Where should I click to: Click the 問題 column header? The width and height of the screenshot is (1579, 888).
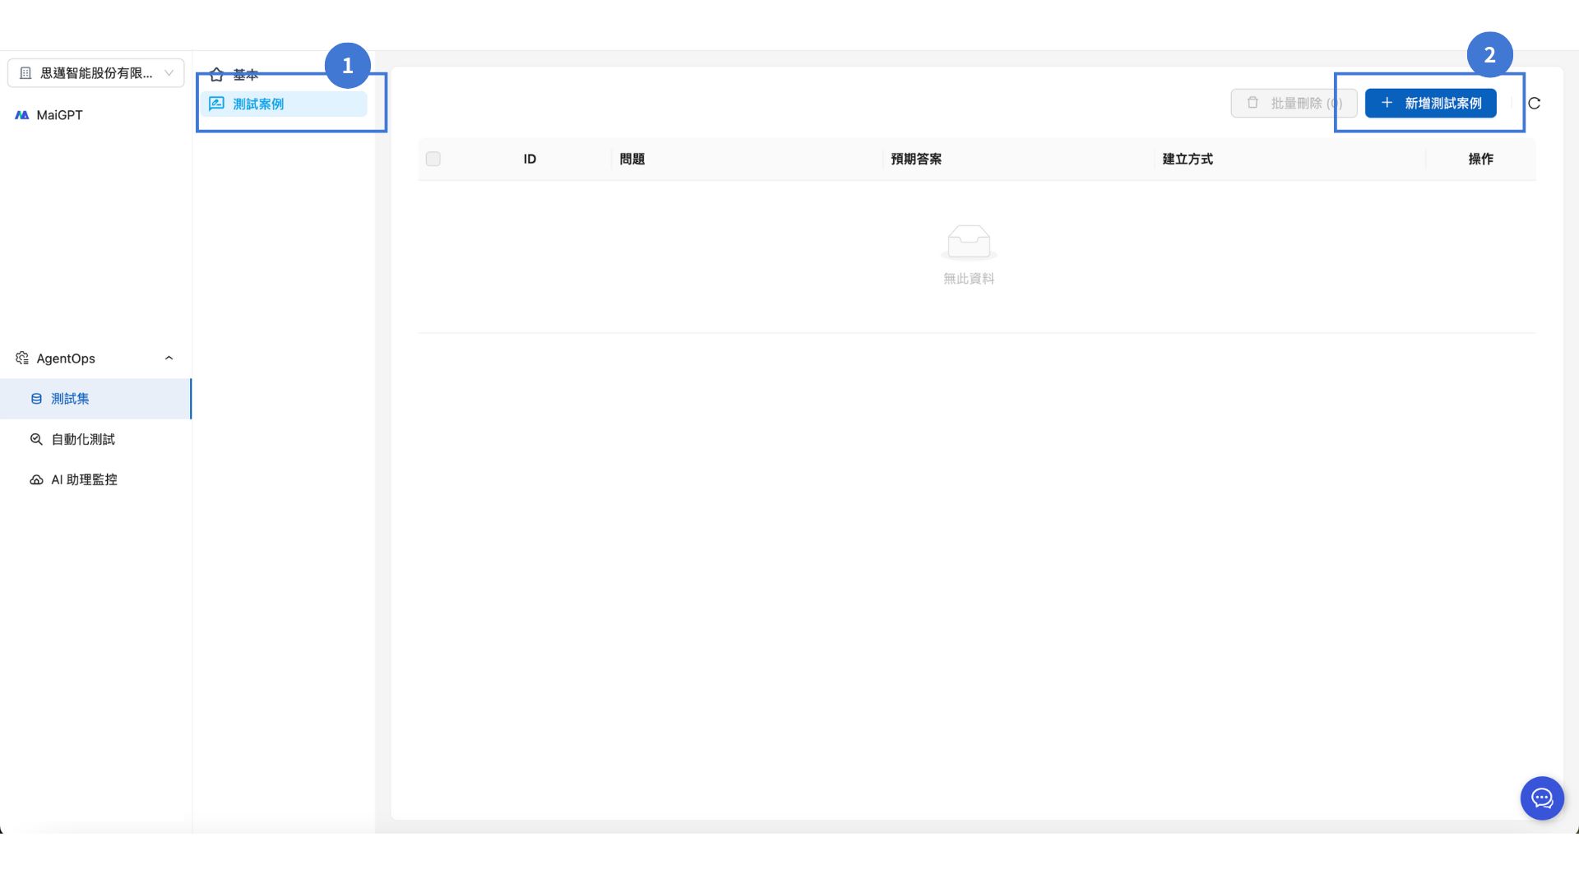coord(632,159)
